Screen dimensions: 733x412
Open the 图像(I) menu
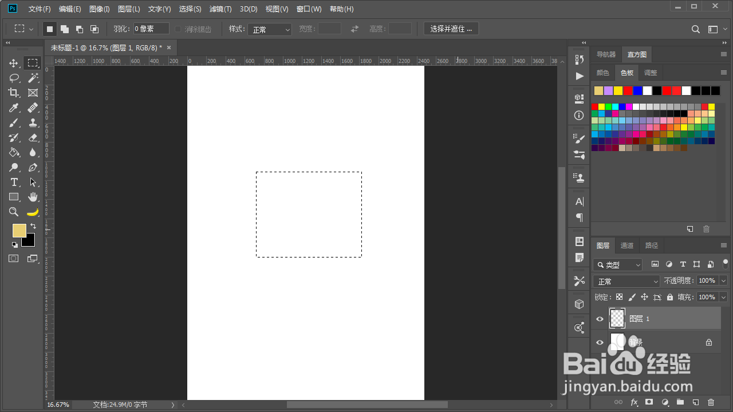[x=100, y=9]
